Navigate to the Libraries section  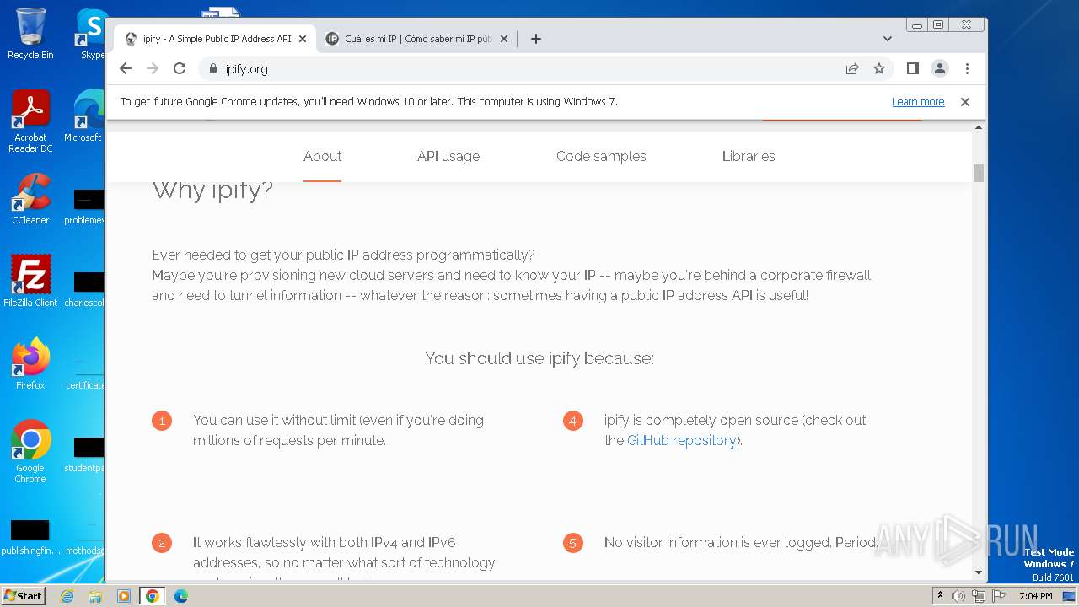[749, 156]
